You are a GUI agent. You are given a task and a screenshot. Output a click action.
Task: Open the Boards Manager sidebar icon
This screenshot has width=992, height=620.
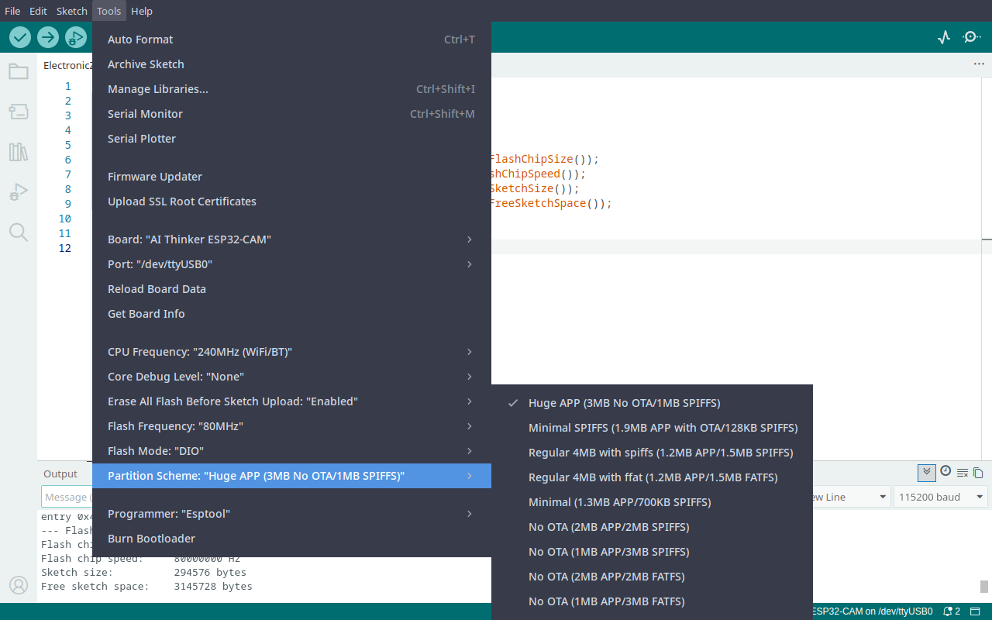coord(19,112)
